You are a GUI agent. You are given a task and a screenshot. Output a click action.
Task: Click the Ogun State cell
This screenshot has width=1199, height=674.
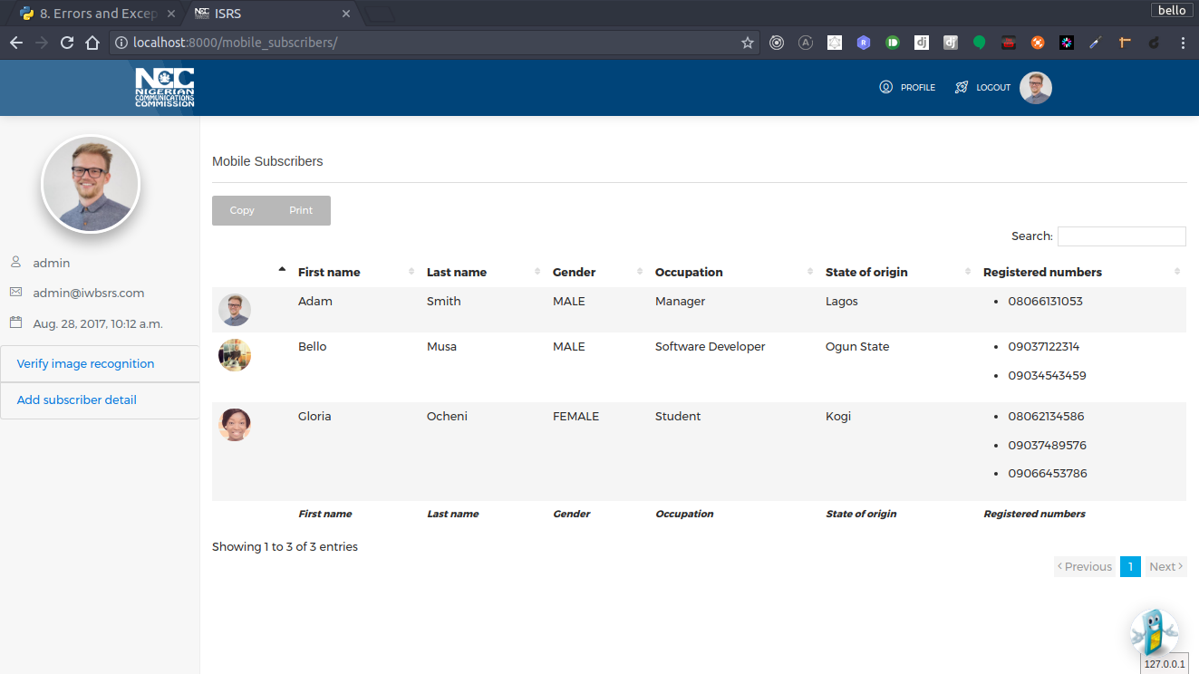click(x=857, y=346)
